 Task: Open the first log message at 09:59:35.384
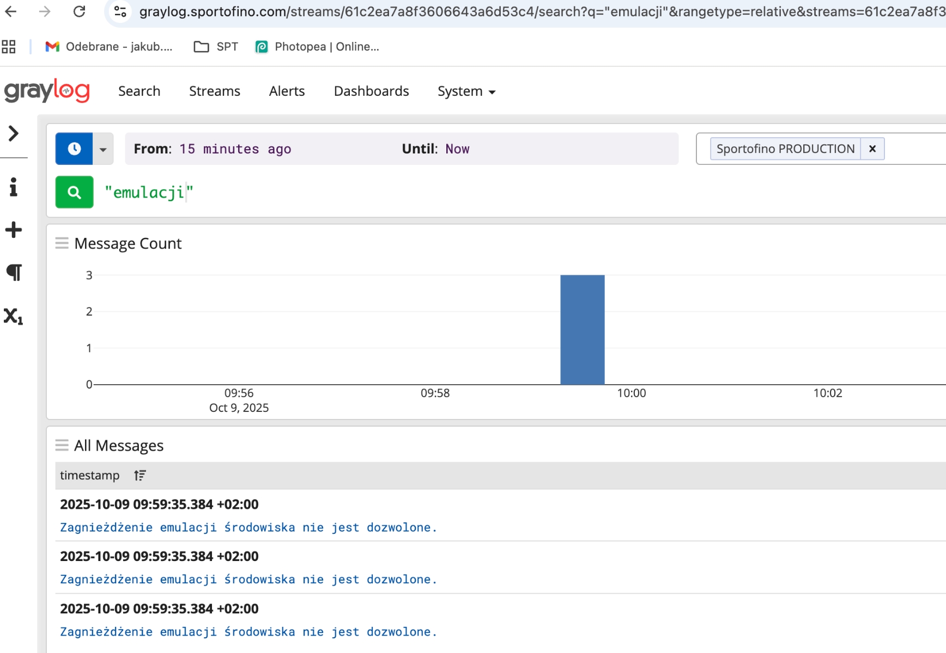coord(248,527)
